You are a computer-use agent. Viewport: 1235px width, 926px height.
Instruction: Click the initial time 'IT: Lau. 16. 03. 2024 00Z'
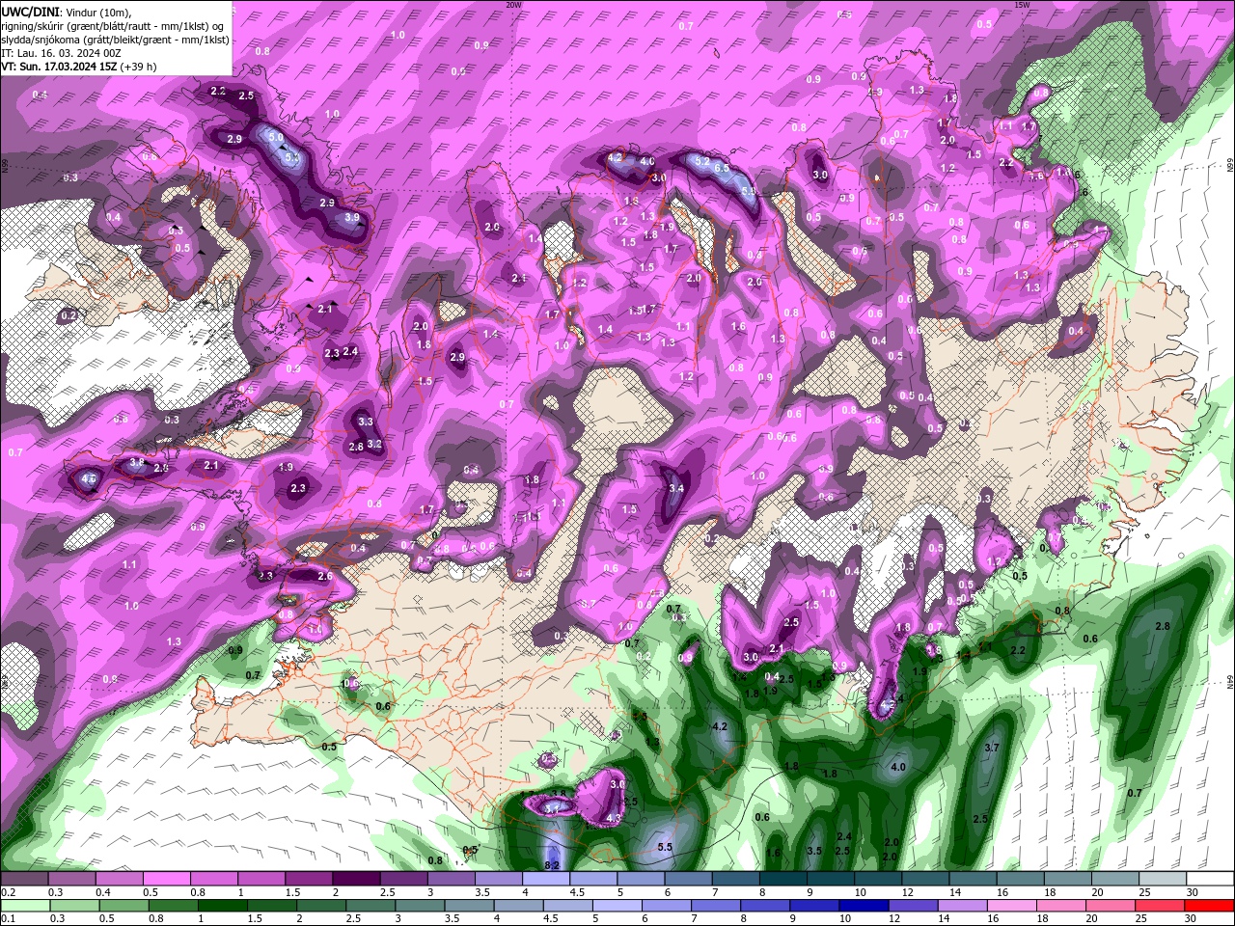63,53
